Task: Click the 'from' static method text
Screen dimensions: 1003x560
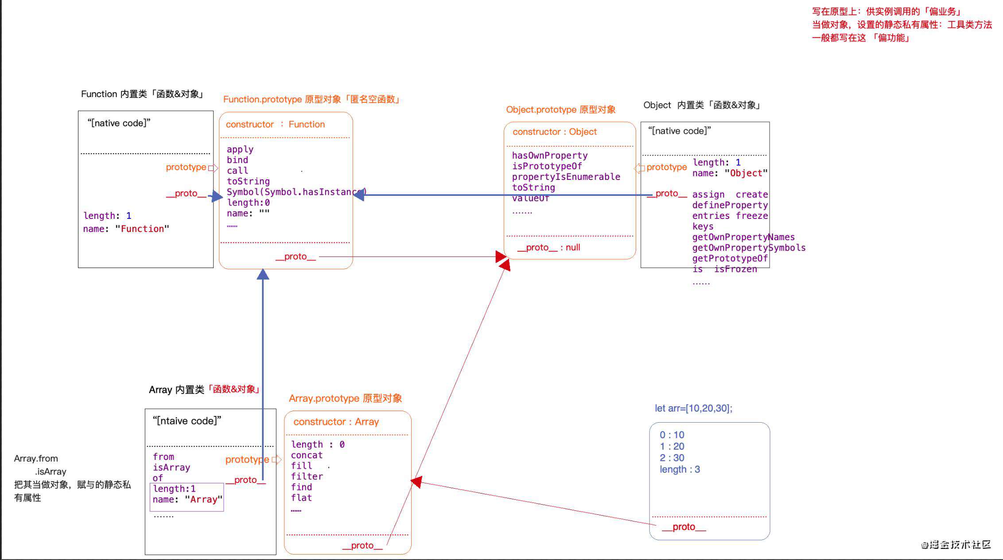Action: [x=163, y=457]
